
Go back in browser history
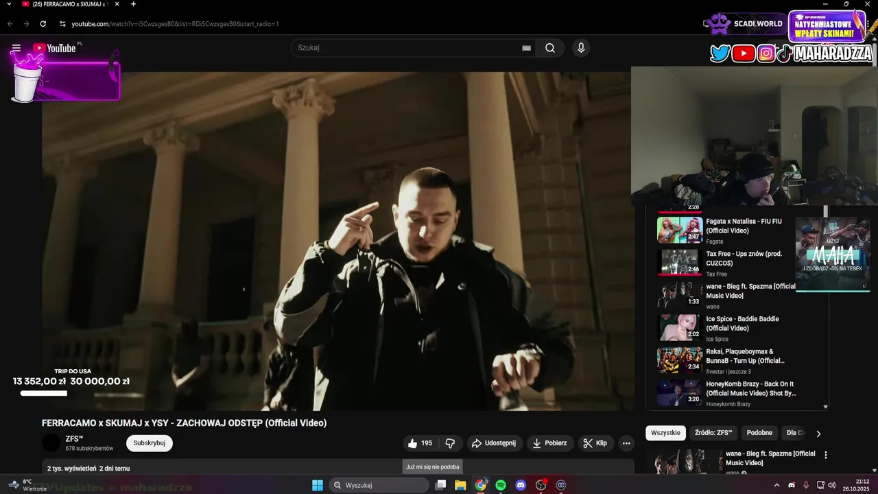pyautogui.click(x=10, y=24)
